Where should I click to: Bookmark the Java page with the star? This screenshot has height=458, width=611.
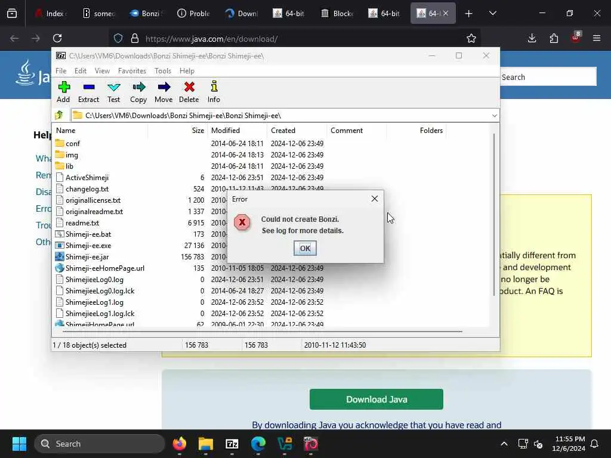point(471,38)
